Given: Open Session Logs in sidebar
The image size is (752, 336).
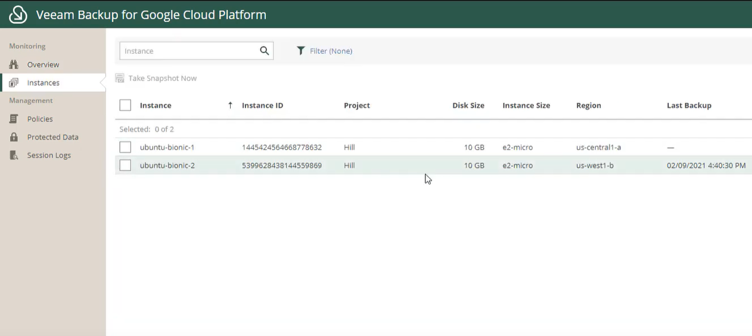Looking at the screenshot, I should tap(49, 155).
